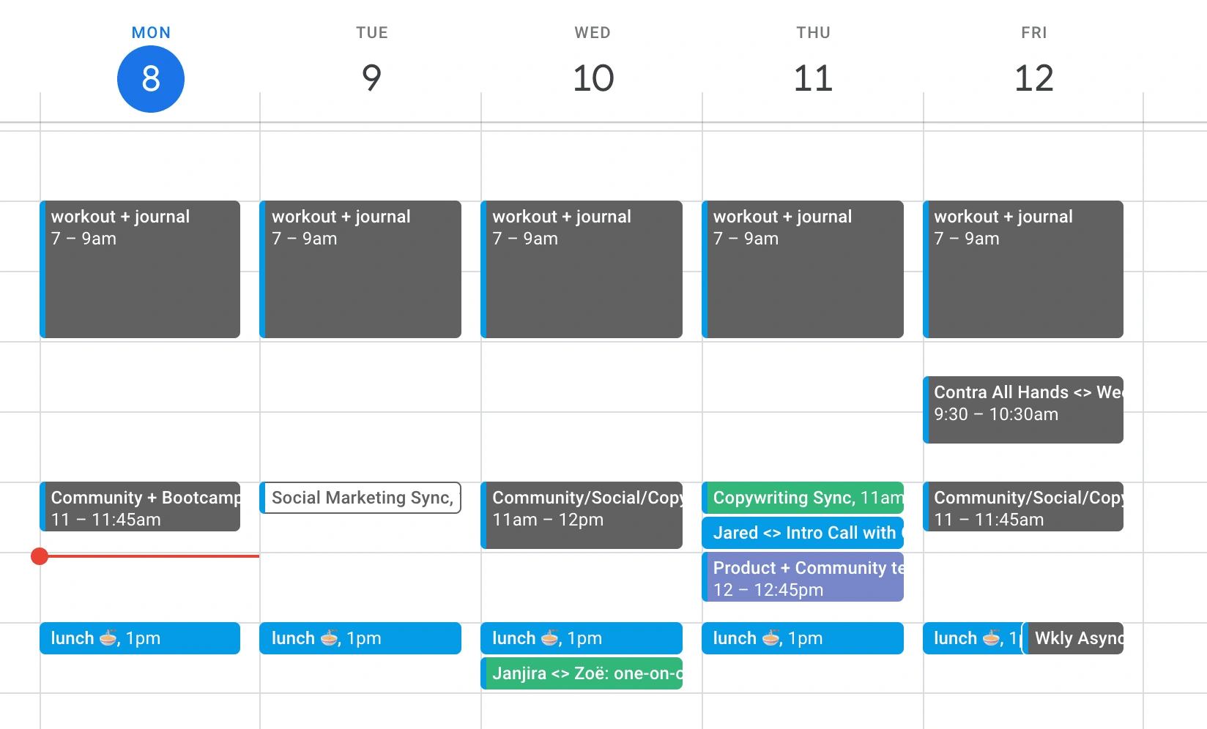The height and width of the screenshot is (729, 1207).
Task: Click Wednesday 10 date header
Action: click(x=593, y=78)
